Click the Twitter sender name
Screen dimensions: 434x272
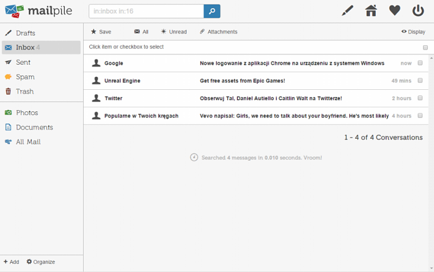[x=114, y=98]
